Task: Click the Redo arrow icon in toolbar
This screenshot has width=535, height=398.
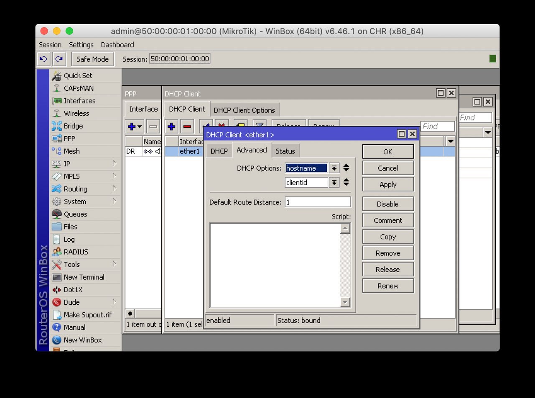Action: [59, 59]
